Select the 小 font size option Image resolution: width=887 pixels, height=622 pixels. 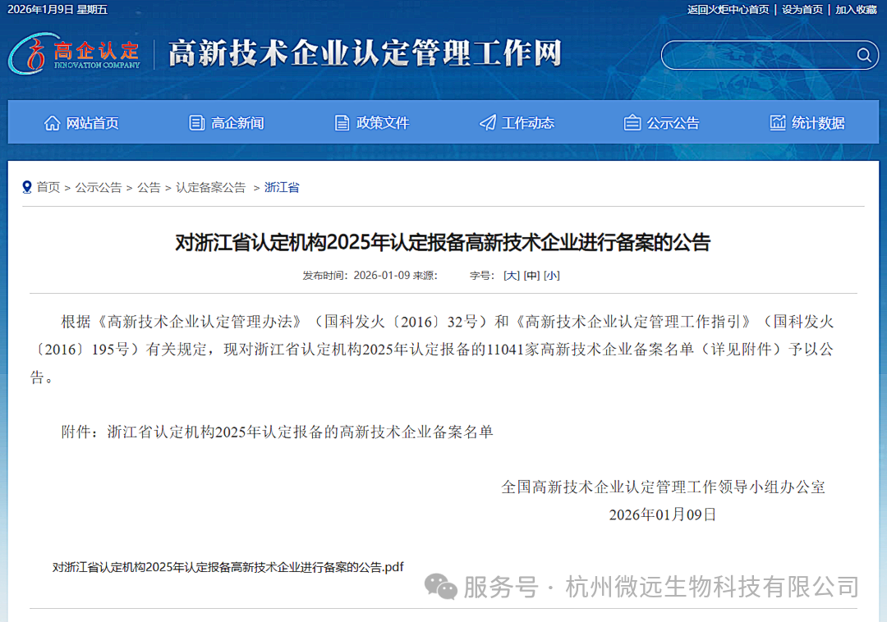coord(550,275)
